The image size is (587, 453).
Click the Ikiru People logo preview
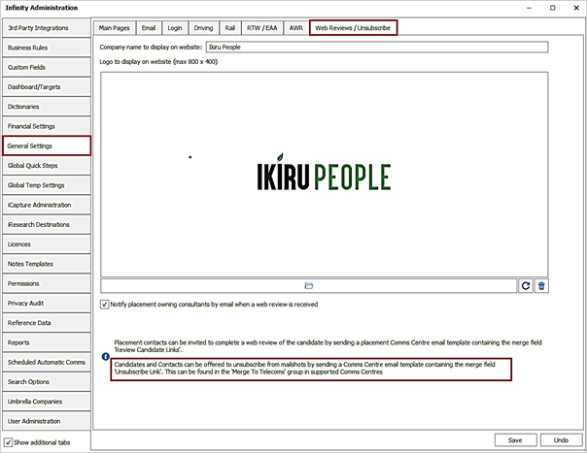coord(318,176)
